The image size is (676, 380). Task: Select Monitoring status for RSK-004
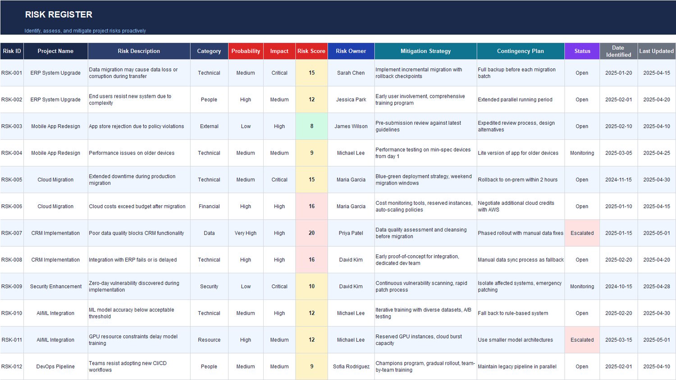(582, 153)
